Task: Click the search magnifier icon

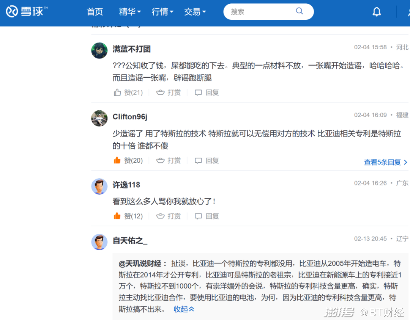Action: pyautogui.click(x=300, y=11)
